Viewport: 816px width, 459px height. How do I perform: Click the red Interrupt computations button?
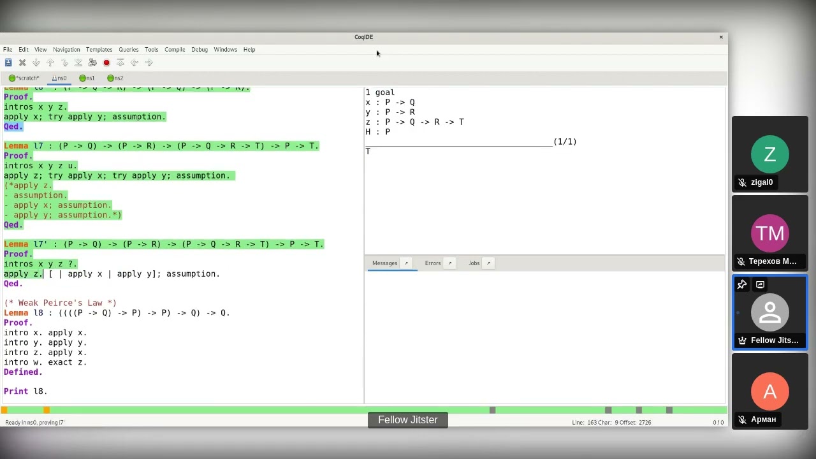pyautogui.click(x=106, y=62)
